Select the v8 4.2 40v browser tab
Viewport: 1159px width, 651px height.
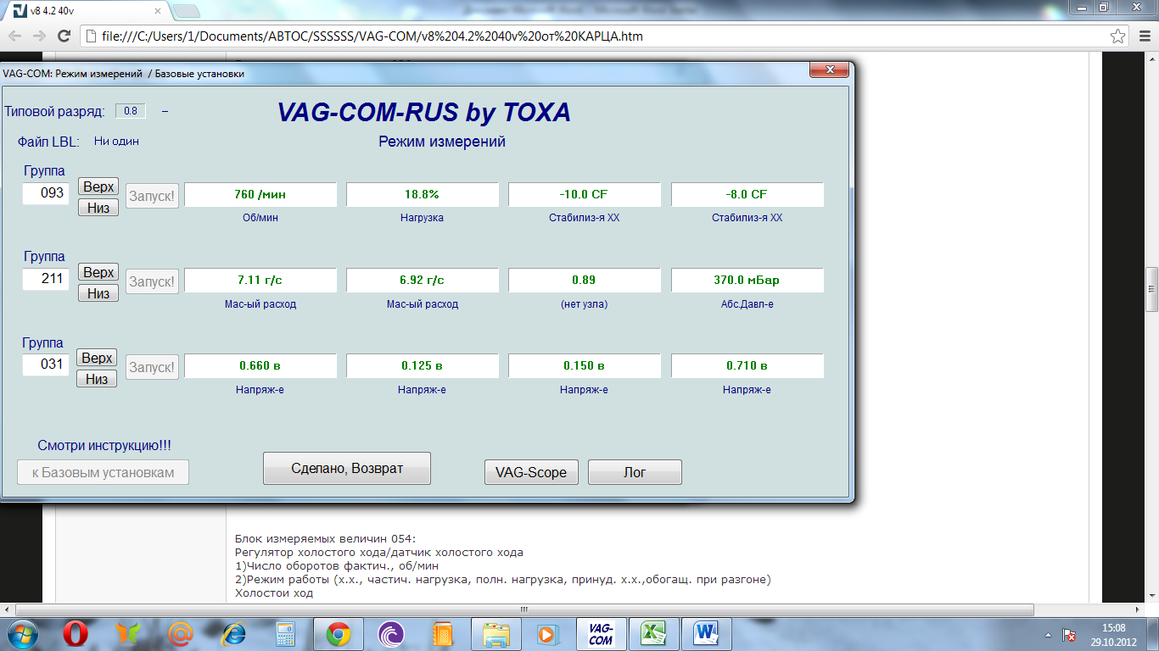tap(85, 10)
